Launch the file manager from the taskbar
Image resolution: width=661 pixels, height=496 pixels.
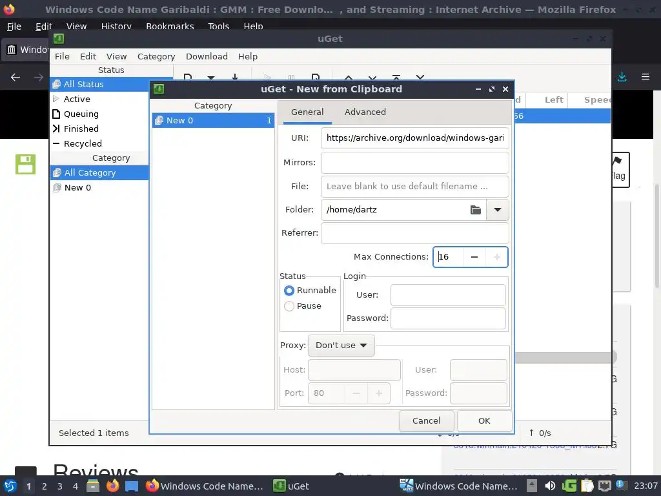pos(93,486)
